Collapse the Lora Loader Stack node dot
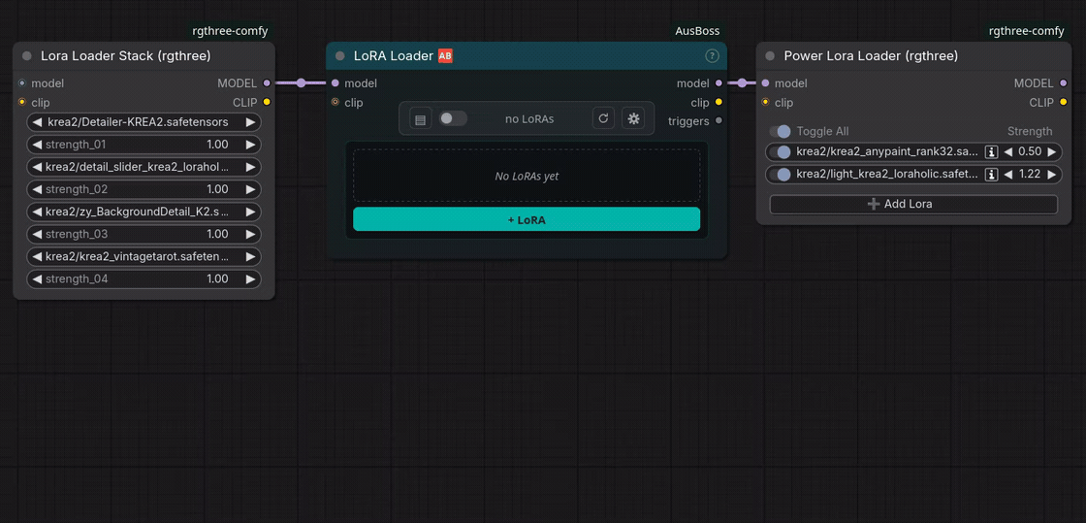The height and width of the screenshot is (523, 1086). coord(27,56)
